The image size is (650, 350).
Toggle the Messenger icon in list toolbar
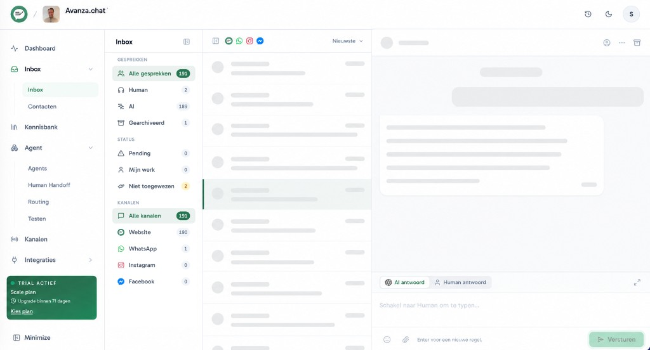260,41
